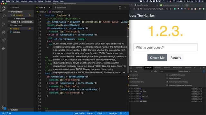This screenshot has width=206, height=115.
Task: Toggle the DevTools device toolbar icon
Action: point(131,68)
